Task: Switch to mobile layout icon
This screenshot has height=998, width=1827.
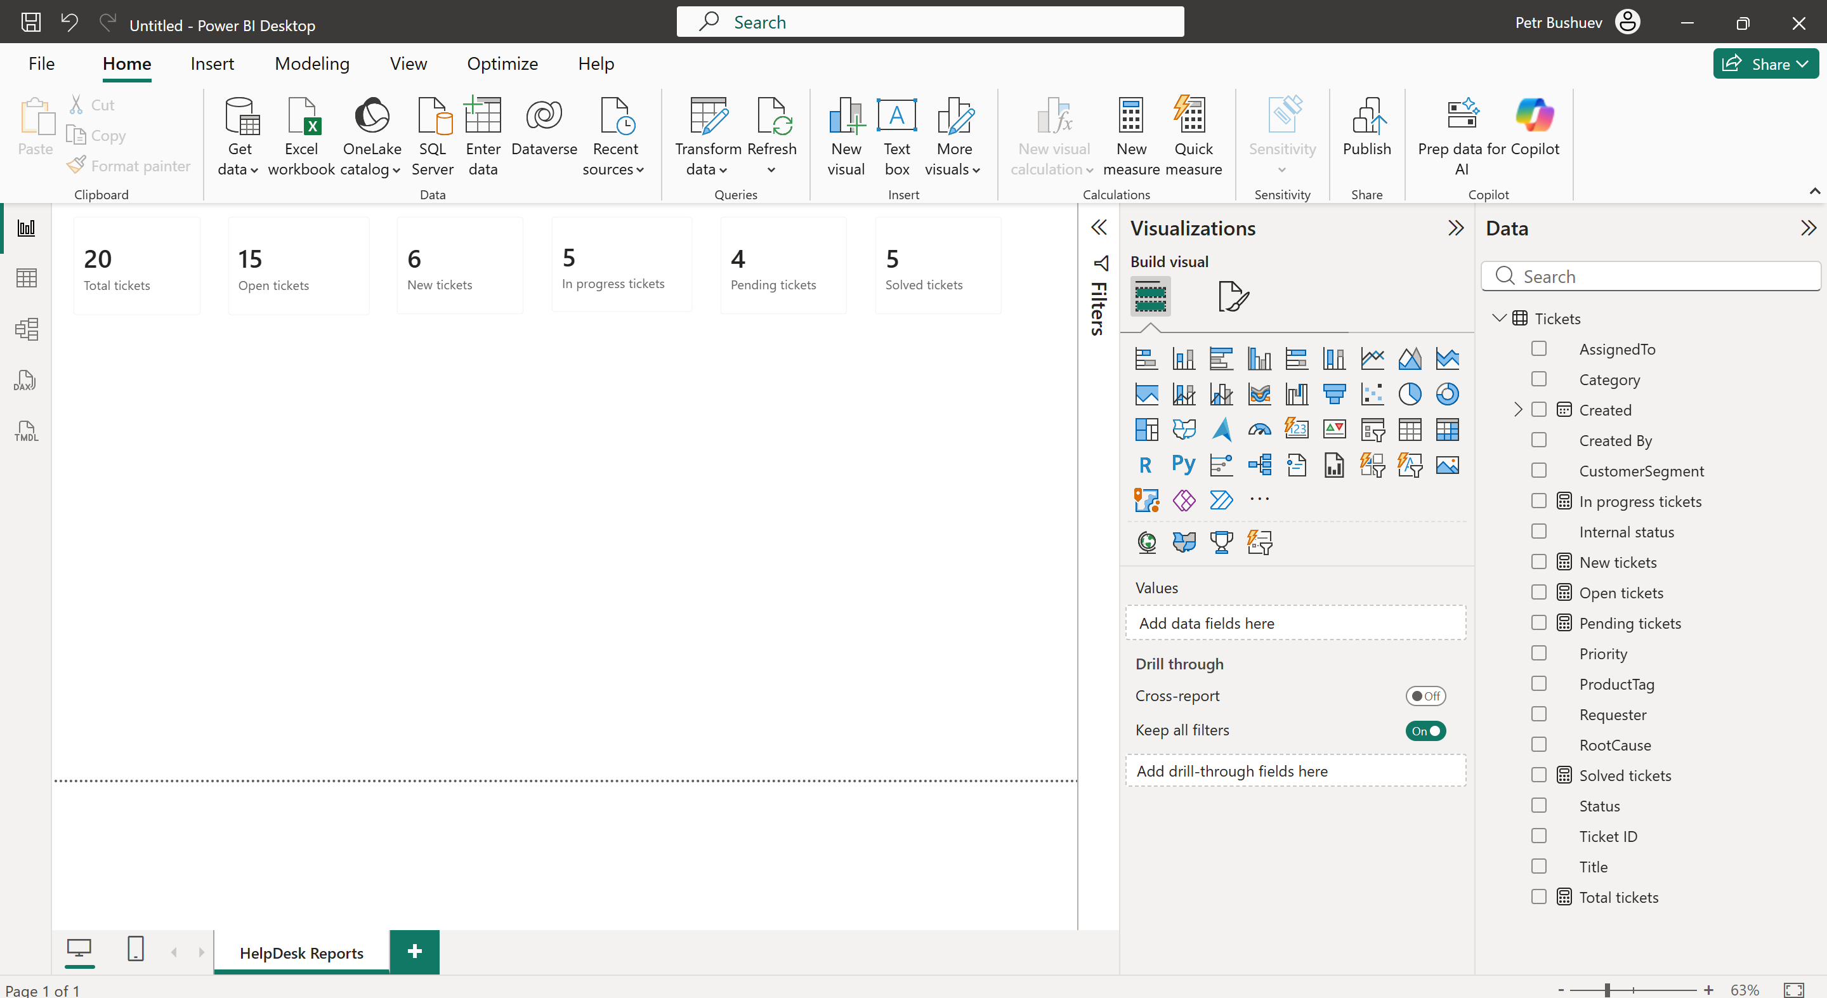Action: click(134, 949)
